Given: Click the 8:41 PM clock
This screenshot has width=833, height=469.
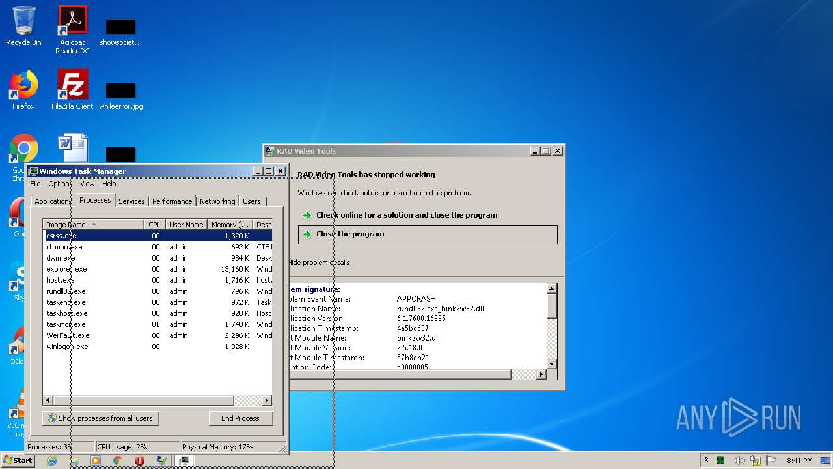Looking at the screenshot, I should click(800, 461).
